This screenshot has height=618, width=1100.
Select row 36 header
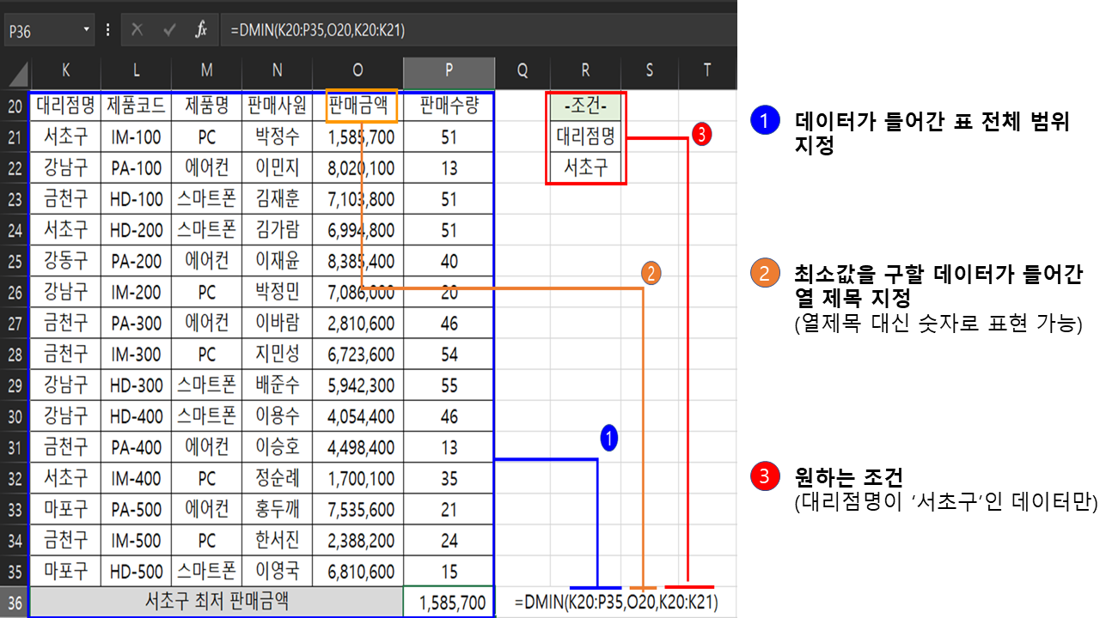15,603
